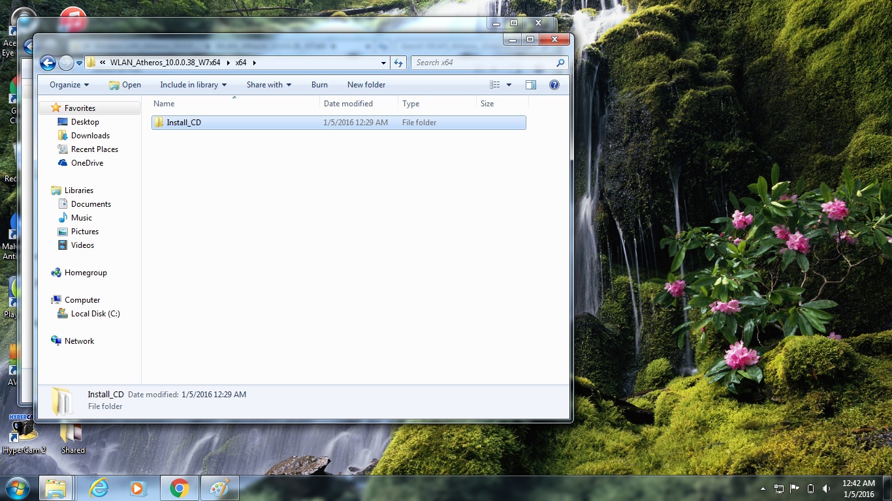Click the File folder type cell for Install_CD
The image size is (892, 501).
pos(419,123)
